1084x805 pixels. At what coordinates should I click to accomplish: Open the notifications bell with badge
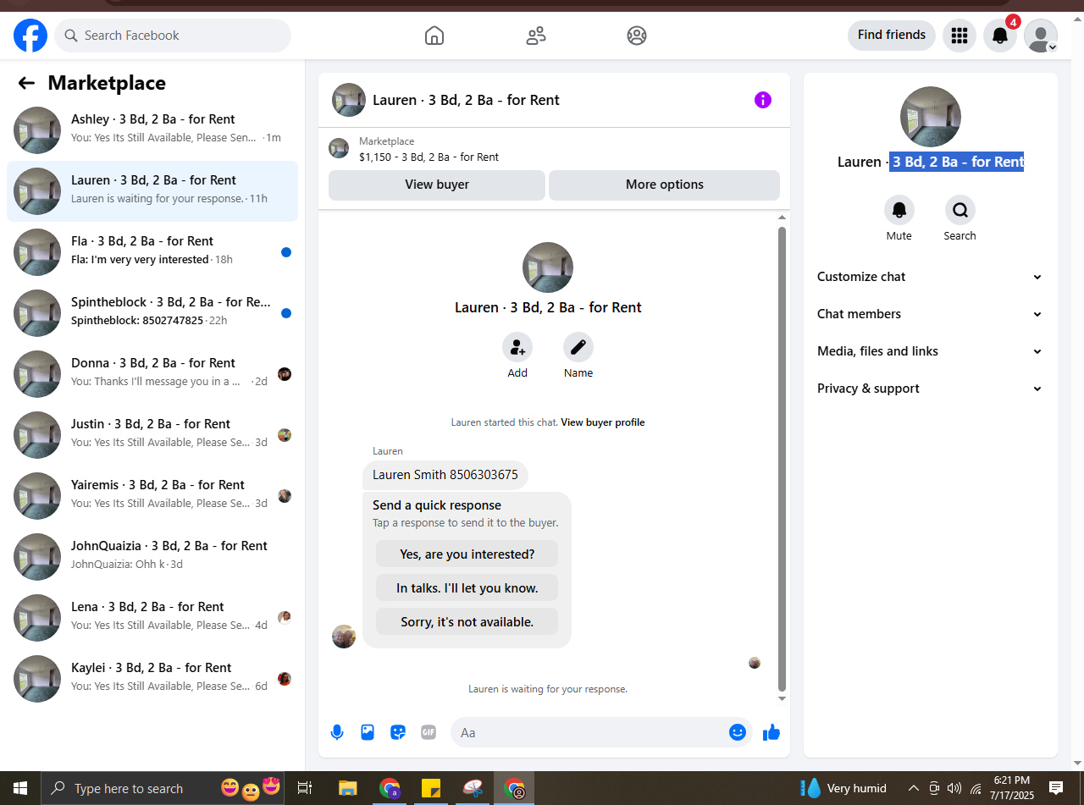(1000, 36)
